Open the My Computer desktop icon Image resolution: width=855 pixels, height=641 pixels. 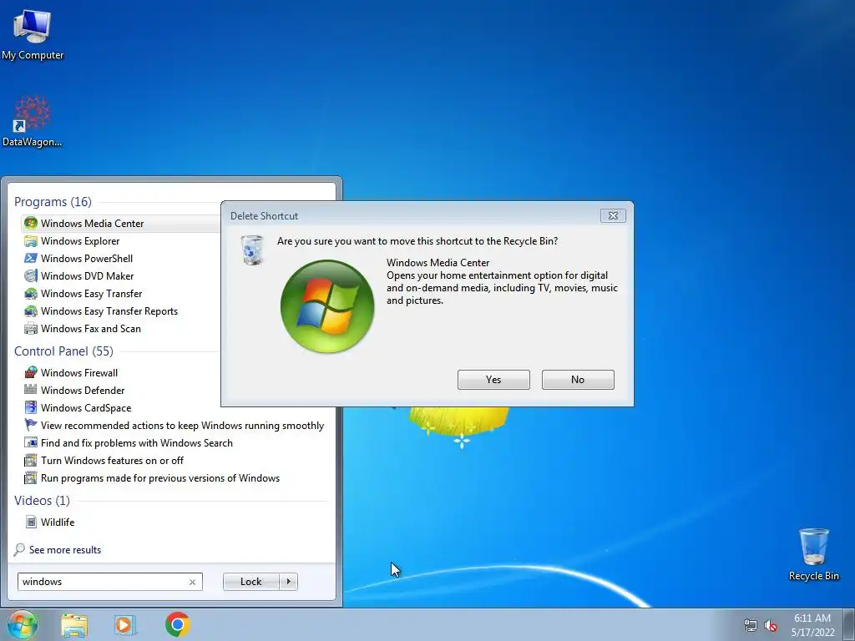coord(33,33)
